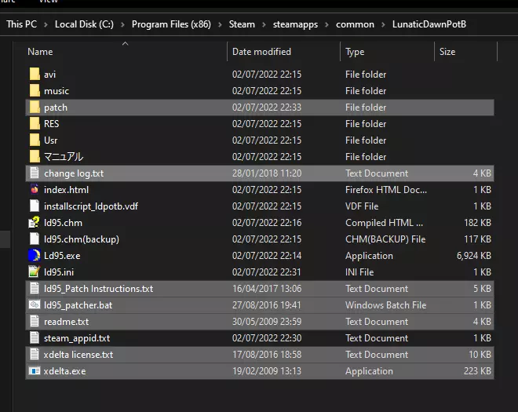The image size is (518, 412).
Task: Expand the chevron after Program Files (x86)
Action: coord(220,24)
